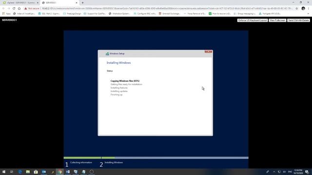Go back to the previous page
This screenshot has height=175, width=312.
click(x=3, y=9)
